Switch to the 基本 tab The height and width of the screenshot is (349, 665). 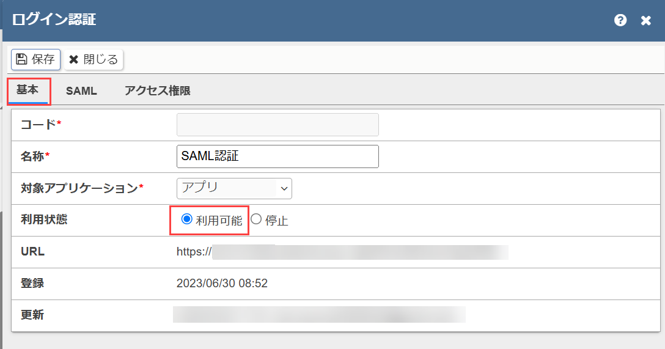(x=28, y=90)
